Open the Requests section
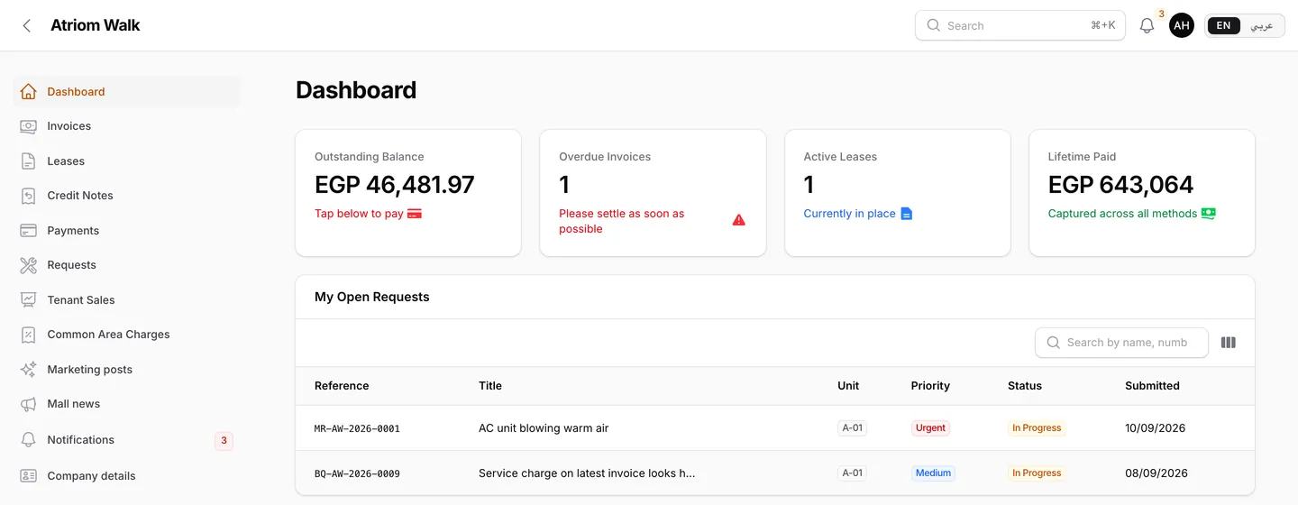 (127, 265)
